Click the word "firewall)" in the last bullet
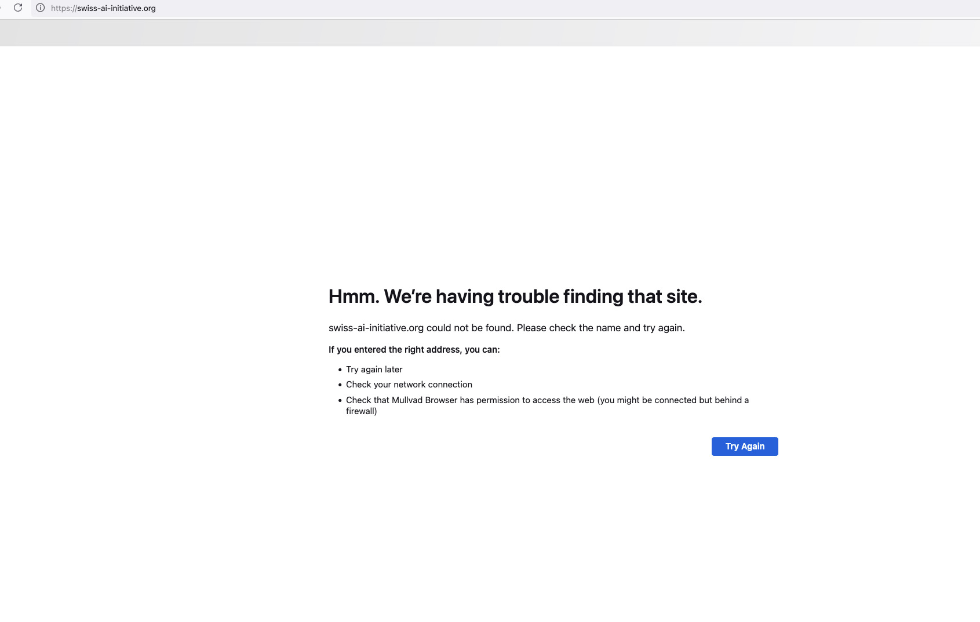This screenshot has width=980, height=622. [362, 411]
